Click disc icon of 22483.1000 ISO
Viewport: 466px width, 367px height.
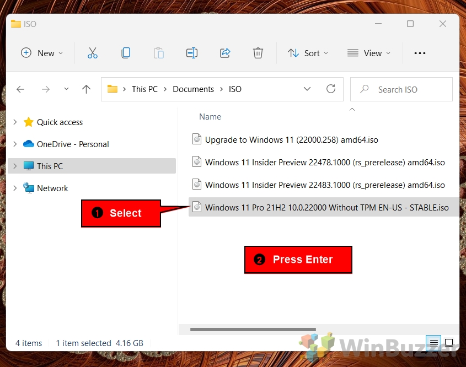click(197, 185)
